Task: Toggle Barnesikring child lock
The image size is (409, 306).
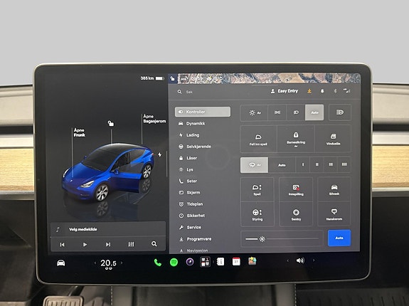Action: pyautogui.click(x=296, y=139)
